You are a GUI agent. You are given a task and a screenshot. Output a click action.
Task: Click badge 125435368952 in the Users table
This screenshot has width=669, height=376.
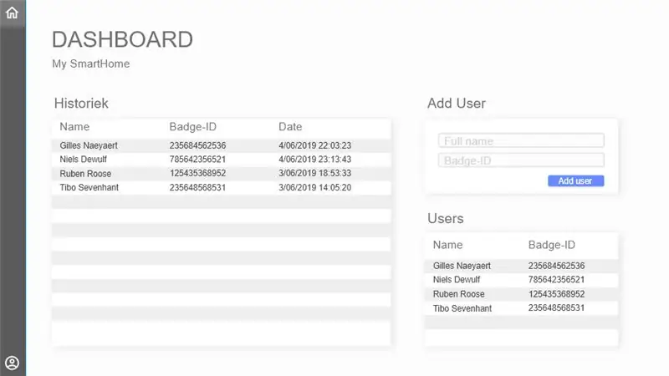(556, 294)
